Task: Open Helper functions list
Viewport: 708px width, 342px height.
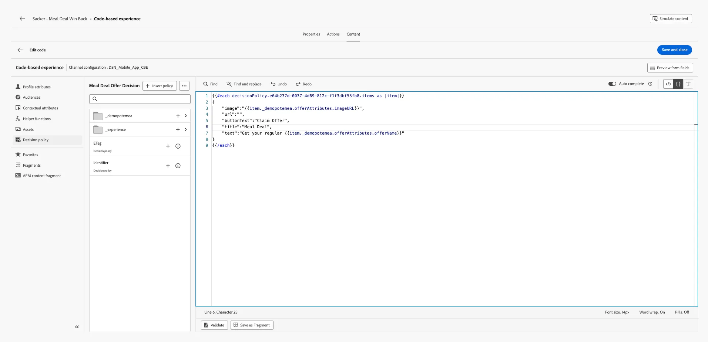Action: (37, 119)
